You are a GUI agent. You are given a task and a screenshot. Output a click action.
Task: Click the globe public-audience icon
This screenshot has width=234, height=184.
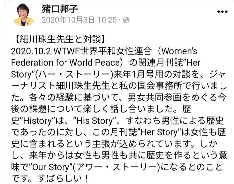click(126, 20)
